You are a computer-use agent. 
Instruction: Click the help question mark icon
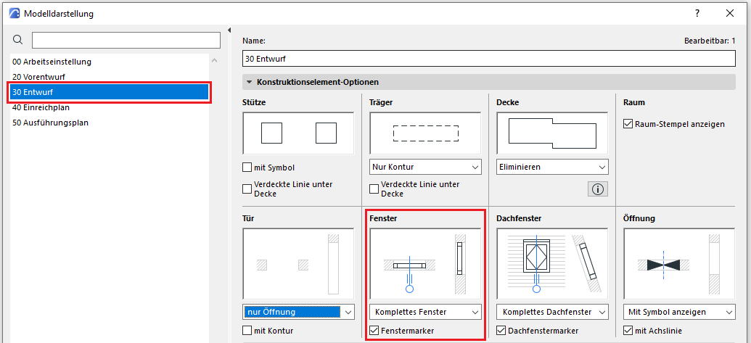coord(697,13)
